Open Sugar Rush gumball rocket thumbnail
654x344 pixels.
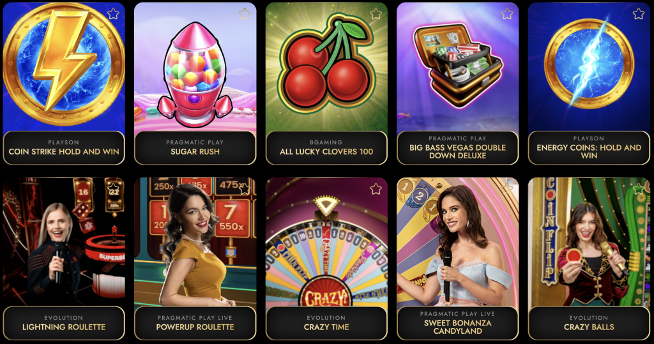pos(195,67)
